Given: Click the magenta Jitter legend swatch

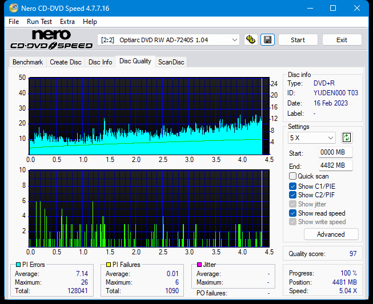Looking at the screenshot, I should (x=199, y=265).
